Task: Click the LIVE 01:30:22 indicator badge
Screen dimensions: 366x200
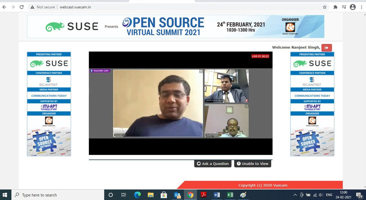Action: click(260, 56)
